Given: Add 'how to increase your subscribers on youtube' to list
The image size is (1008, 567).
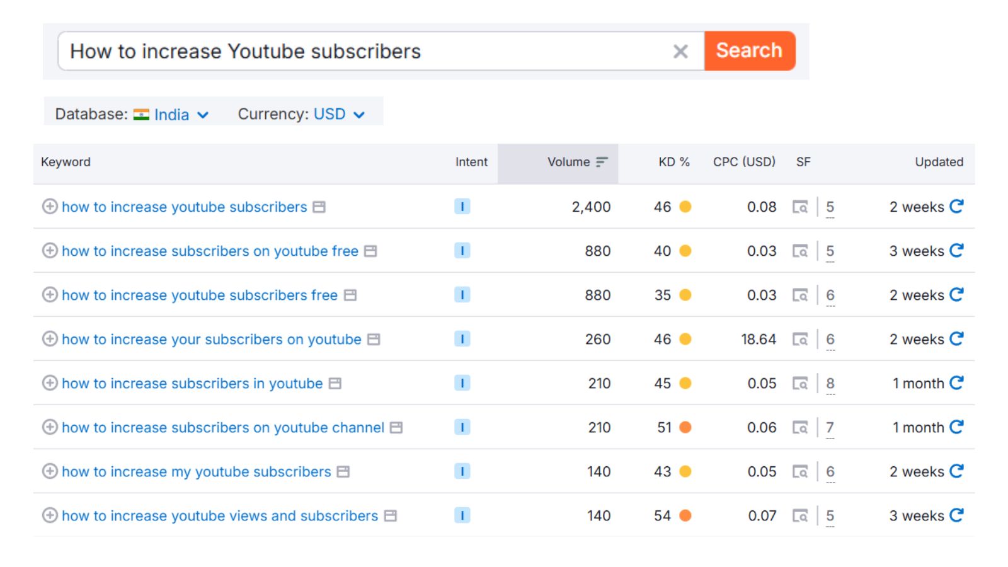Looking at the screenshot, I should pyautogui.click(x=50, y=339).
